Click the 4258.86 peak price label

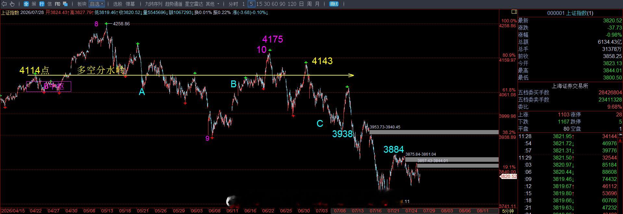(x=121, y=24)
